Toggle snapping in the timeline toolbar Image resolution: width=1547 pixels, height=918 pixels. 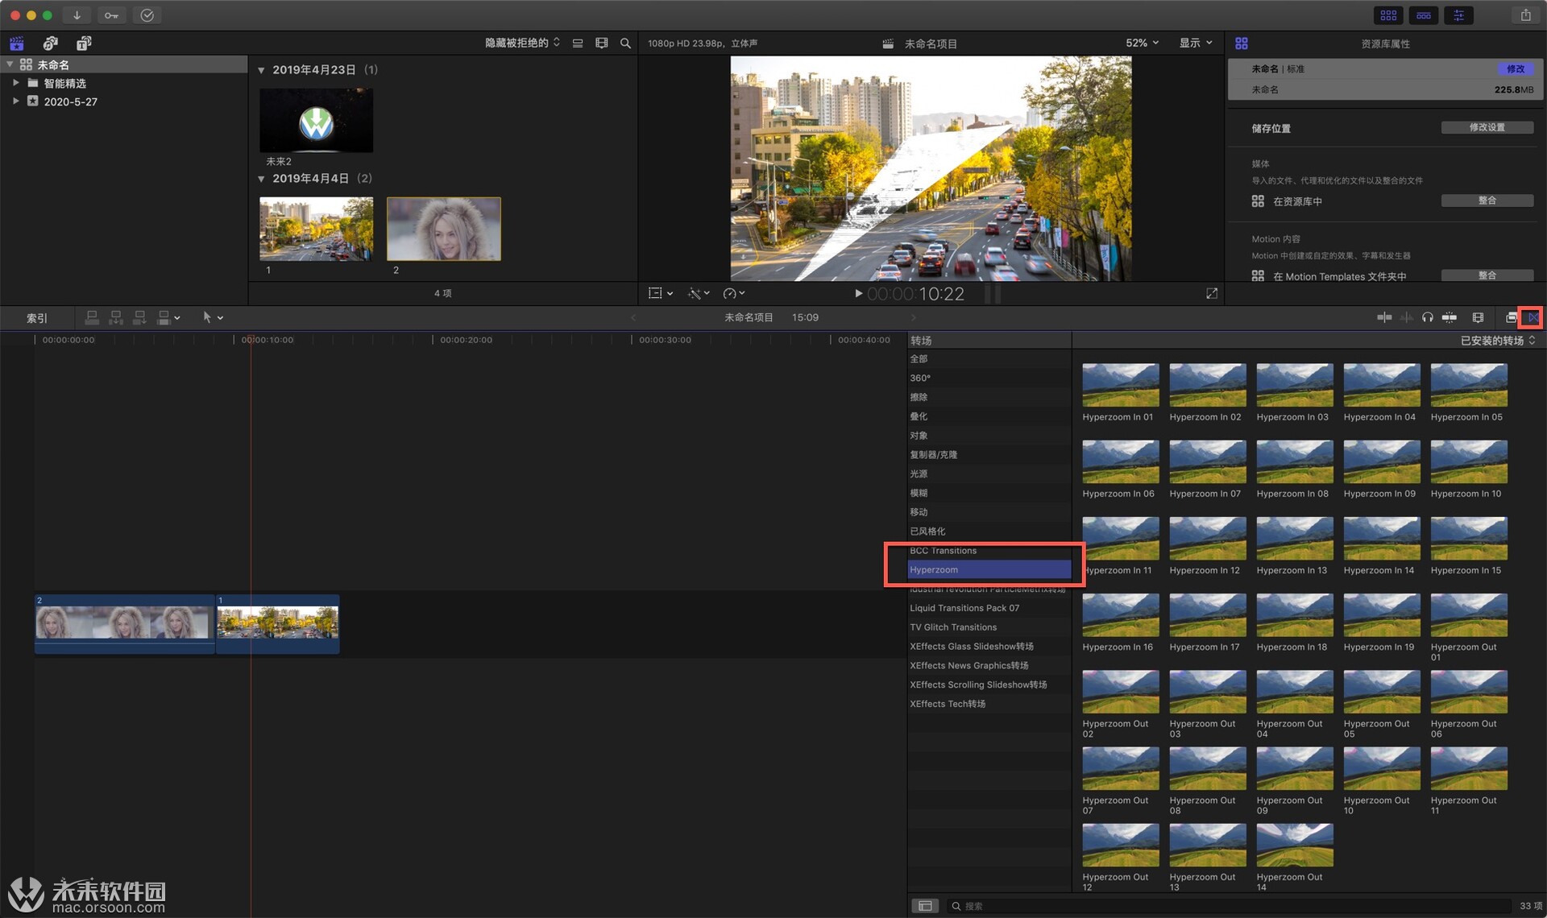click(x=1449, y=317)
